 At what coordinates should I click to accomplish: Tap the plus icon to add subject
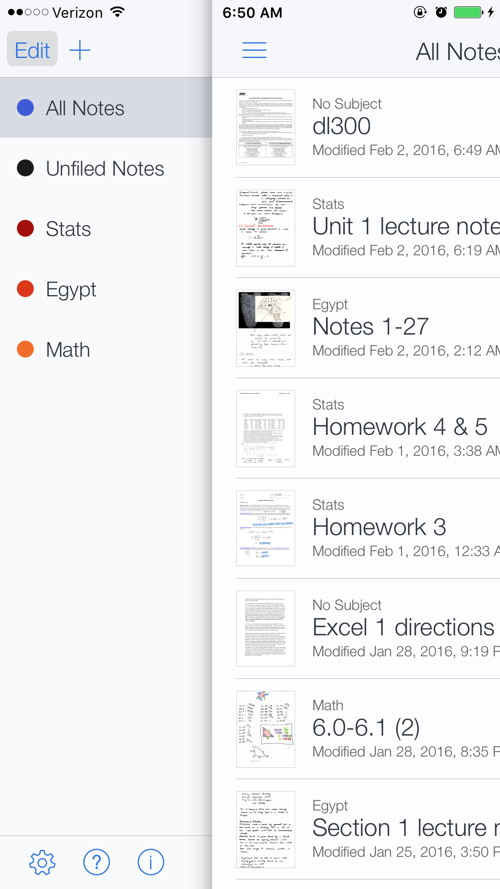coord(80,50)
